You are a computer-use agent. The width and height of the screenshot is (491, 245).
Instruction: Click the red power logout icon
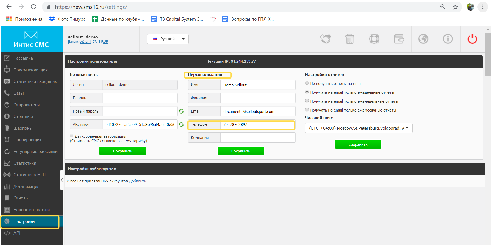click(472, 39)
